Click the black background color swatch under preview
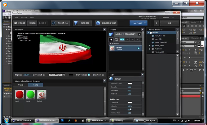Image resolution: width=207 pixels, height=125 pixels. tap(71, 75)
